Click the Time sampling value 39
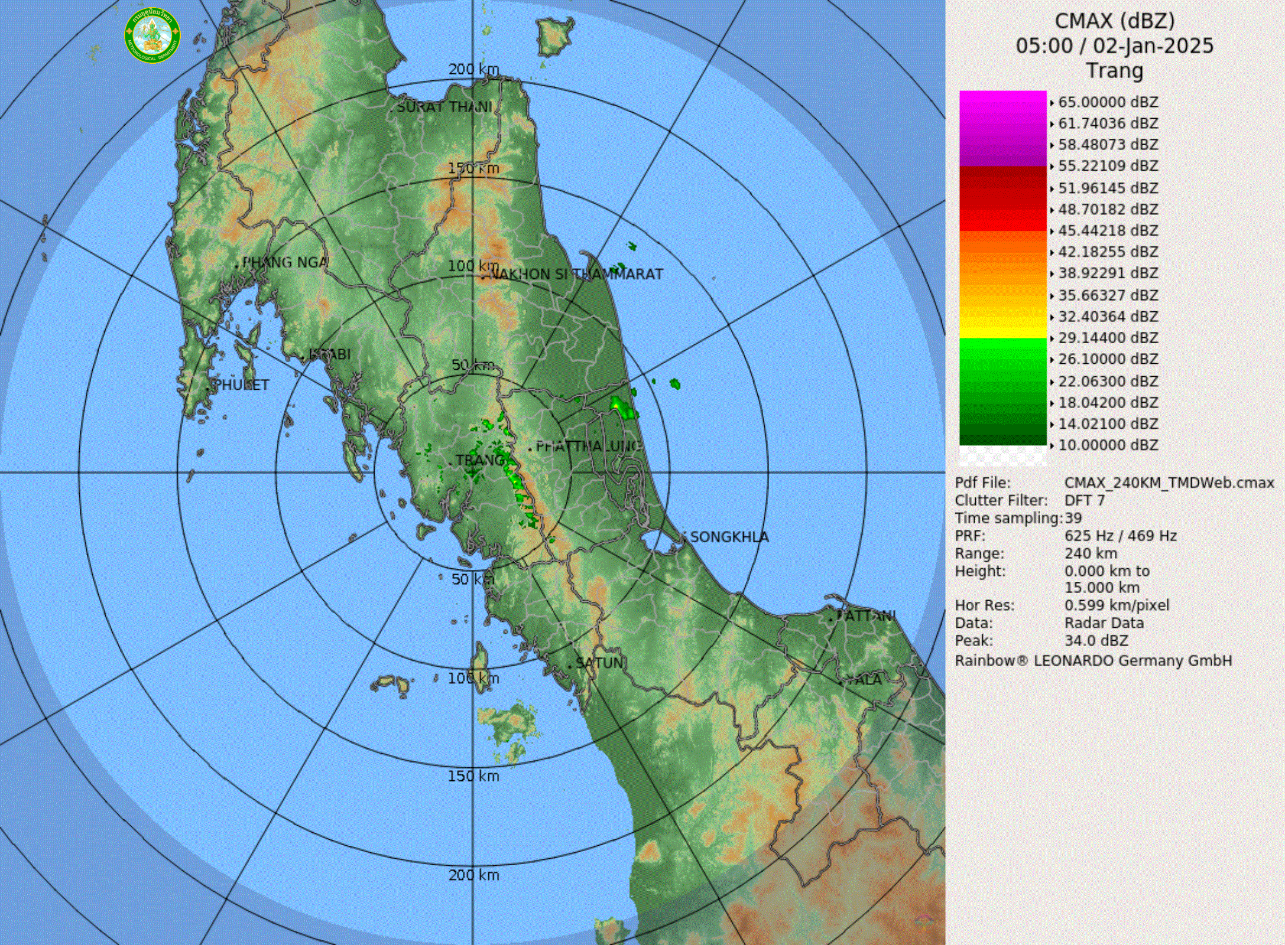The image size is (1285, 945). point(1073,518)
